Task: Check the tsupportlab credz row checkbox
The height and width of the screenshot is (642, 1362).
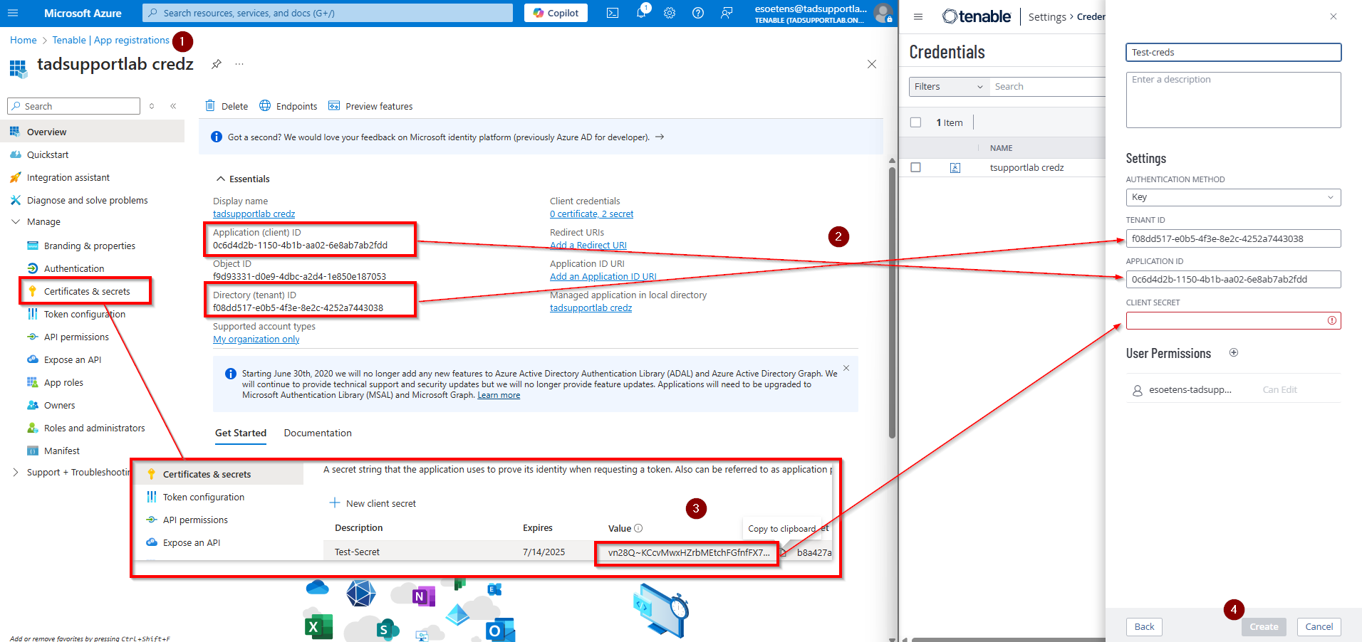Action: pos(915,167)
